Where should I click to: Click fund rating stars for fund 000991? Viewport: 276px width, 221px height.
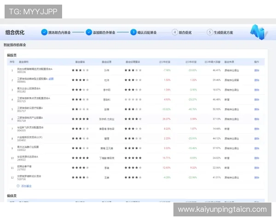coord(80,80)
